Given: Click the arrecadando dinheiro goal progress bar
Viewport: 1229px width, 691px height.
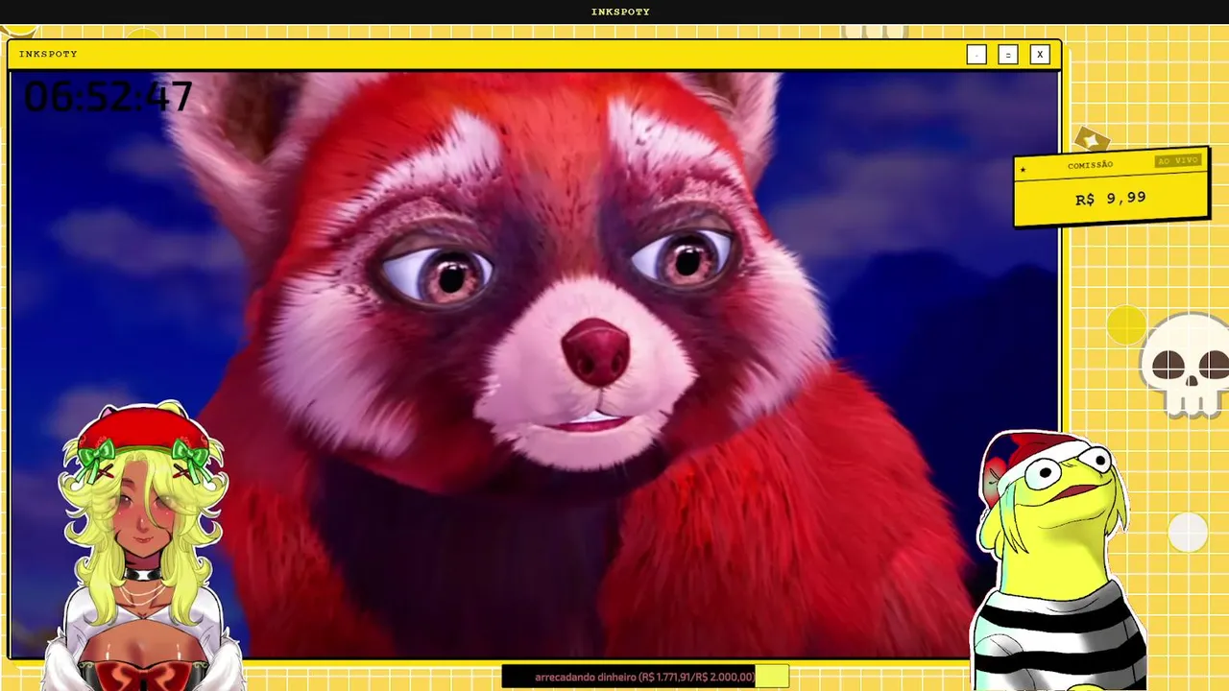Looking at the screenshot, I should (645, 677).
